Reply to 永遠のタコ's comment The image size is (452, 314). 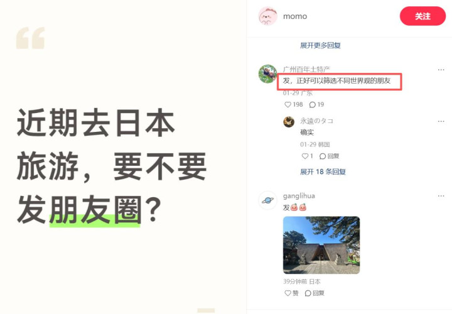329,156
